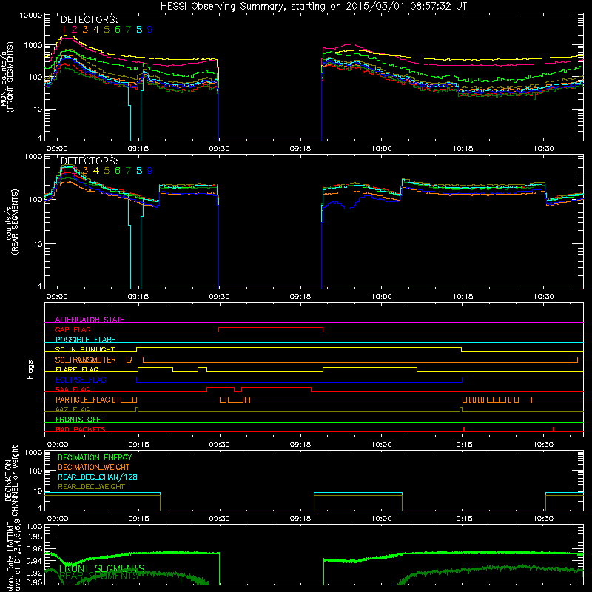
Task: Select the REAR_DEC_WEIGHT legend entry
Action: point(91,487)
